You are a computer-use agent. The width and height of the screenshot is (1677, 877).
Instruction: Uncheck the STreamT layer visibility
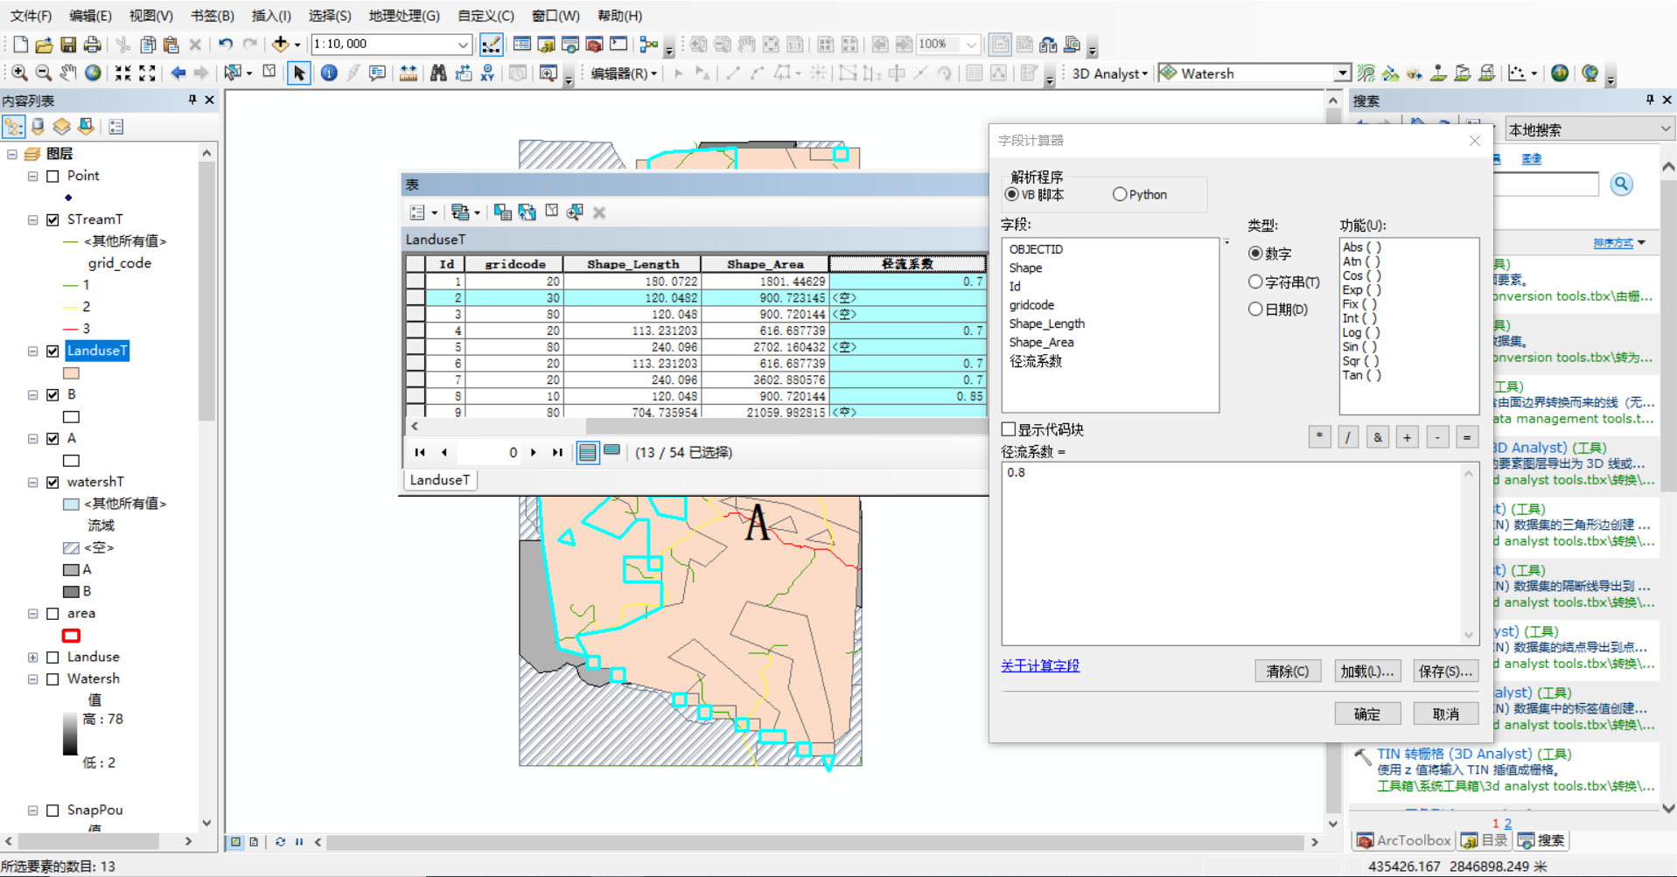(52, 219)
